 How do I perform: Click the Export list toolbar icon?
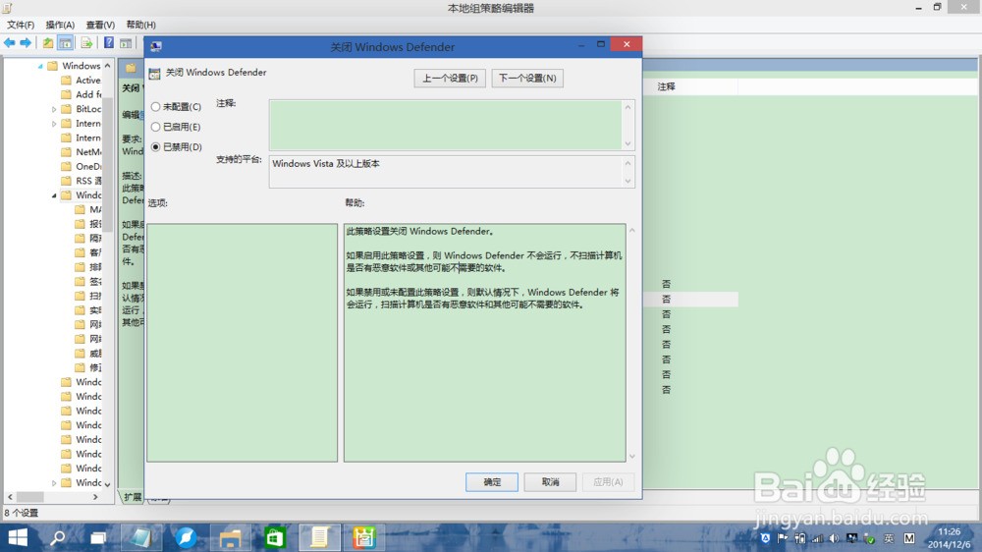[x=86, y=43]
